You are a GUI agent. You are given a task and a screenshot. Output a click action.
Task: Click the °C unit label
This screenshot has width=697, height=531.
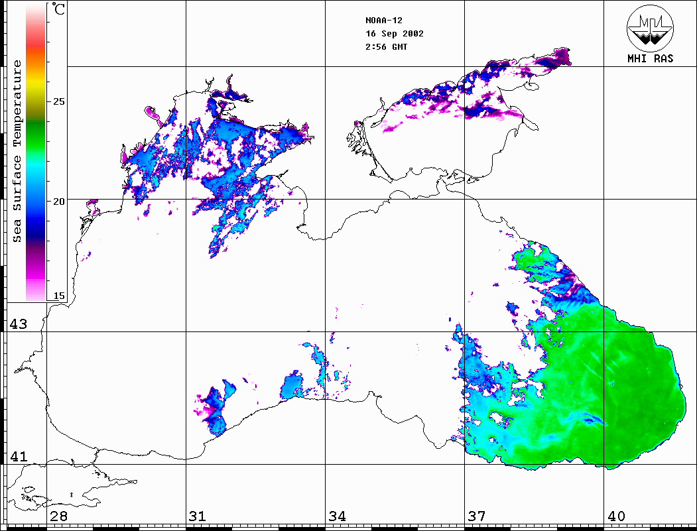point(58,9)
